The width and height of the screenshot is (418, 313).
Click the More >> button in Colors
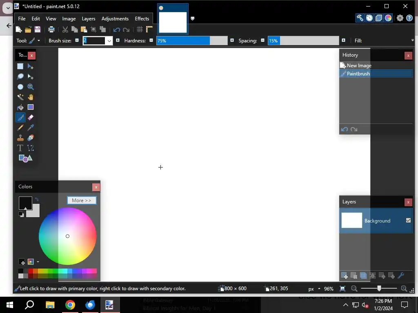[82, 201]
